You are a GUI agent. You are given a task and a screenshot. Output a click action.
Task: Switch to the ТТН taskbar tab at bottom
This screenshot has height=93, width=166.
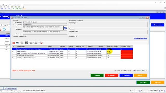tap(10, 88)
